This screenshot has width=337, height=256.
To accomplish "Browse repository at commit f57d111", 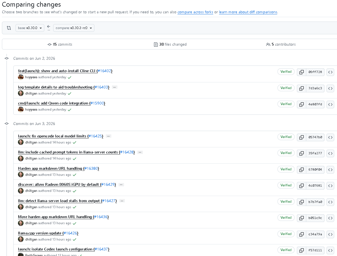I will point(330,250).
